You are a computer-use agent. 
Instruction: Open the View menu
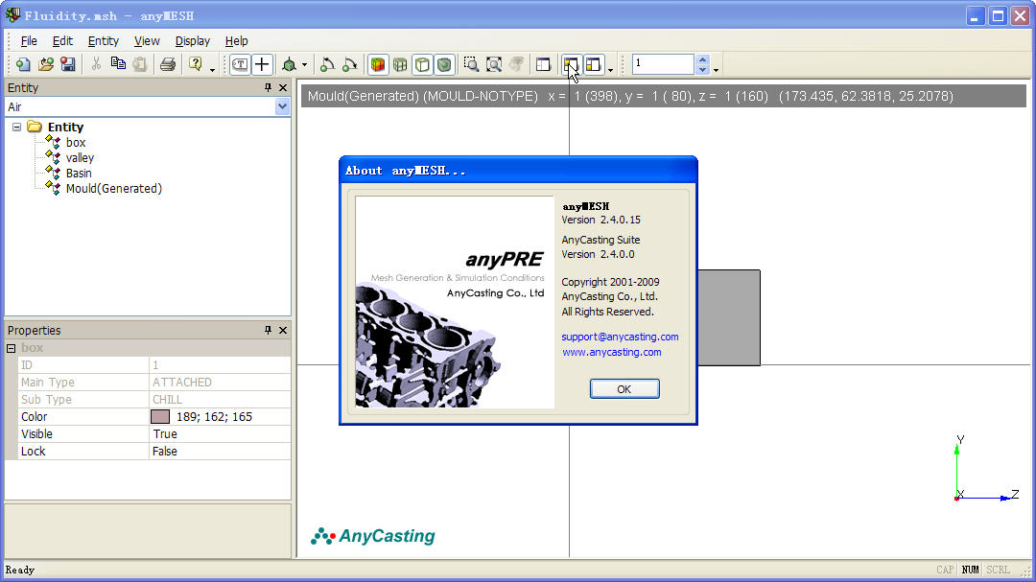(147, 41)
